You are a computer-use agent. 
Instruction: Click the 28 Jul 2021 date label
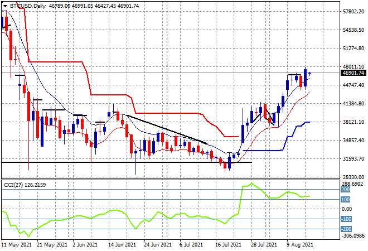click(x=264, y=245)
